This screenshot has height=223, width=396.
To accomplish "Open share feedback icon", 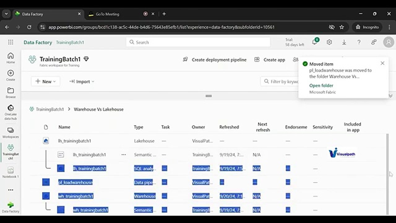I will pos(374,42).
